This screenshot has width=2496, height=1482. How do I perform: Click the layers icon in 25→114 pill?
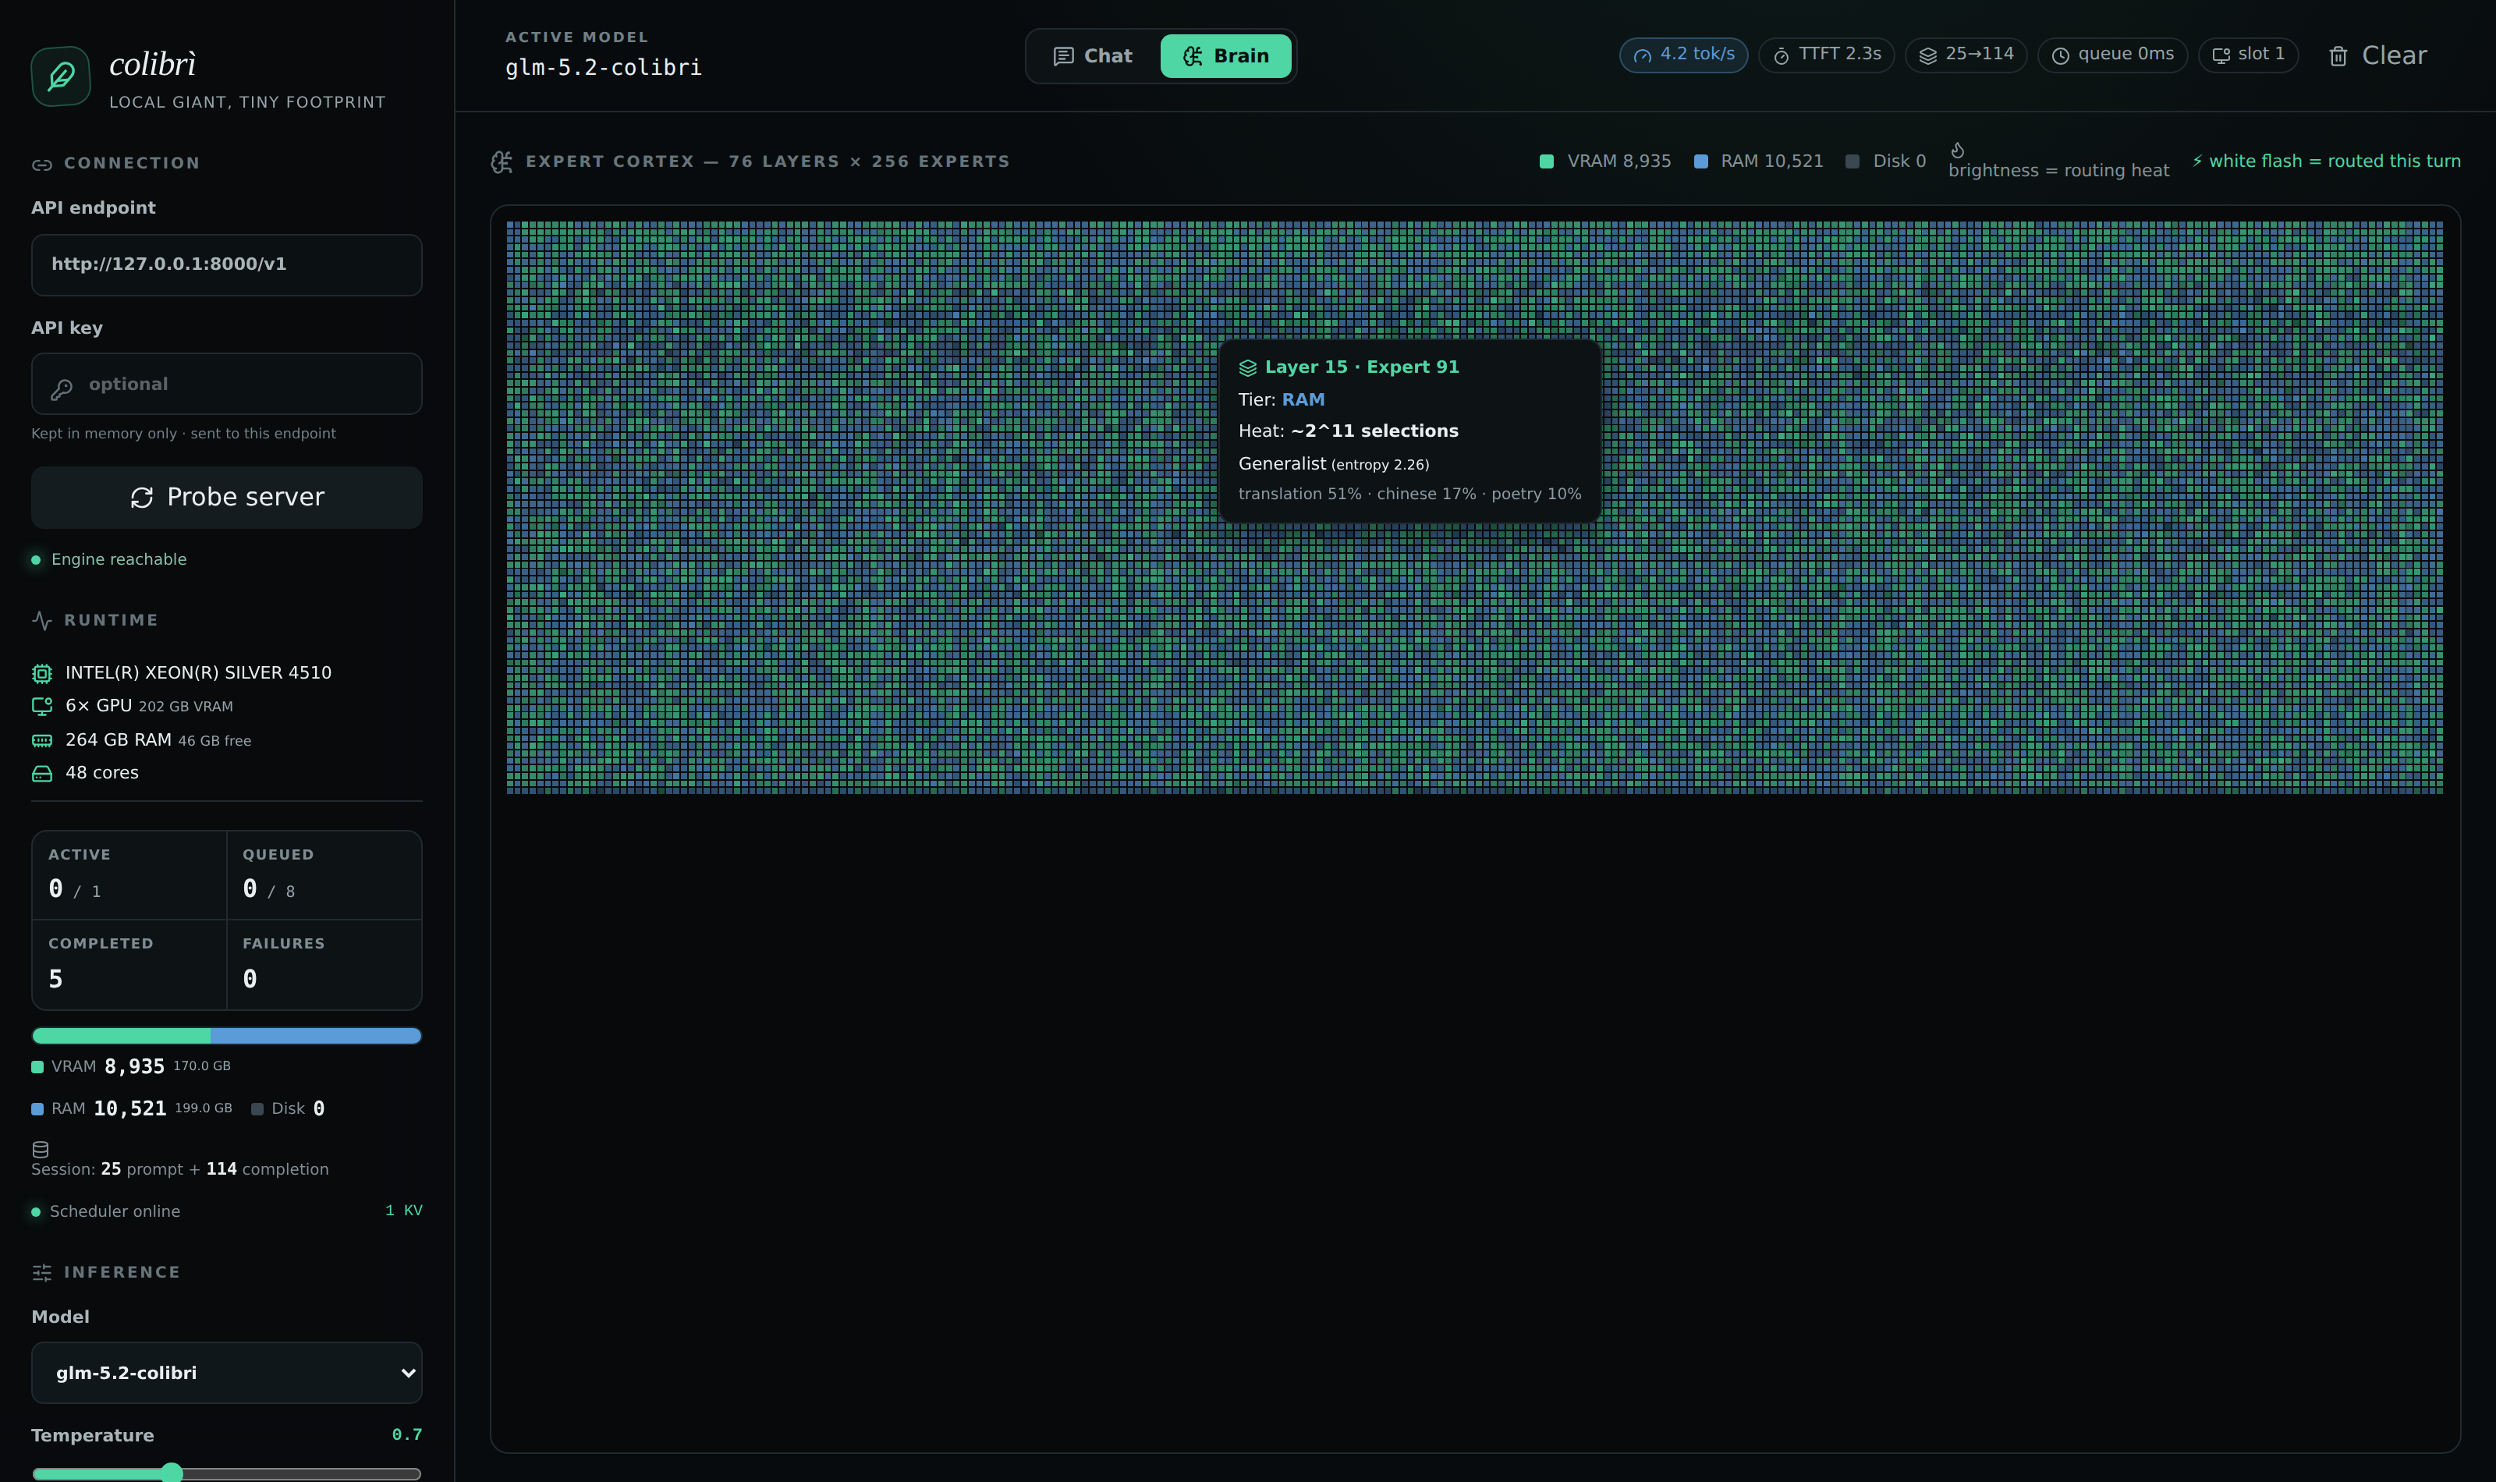[x=1928, y=56]
